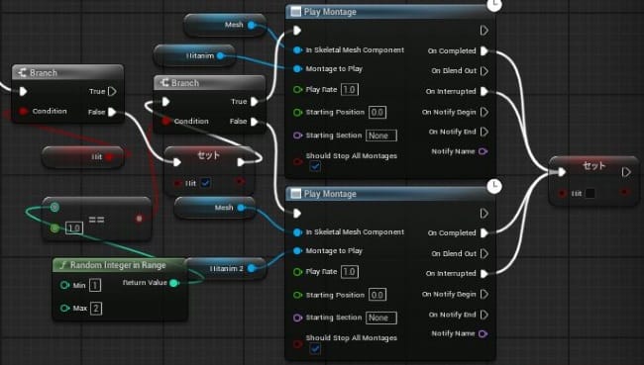Click the output pin of HitAnim 2 variable node
Image resolution: width=644 pixels, height=365 pixels.
pyautogui.click(x=252, y=268)
